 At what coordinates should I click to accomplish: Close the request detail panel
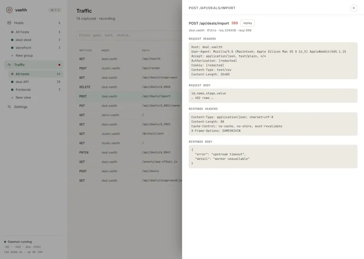354,8
